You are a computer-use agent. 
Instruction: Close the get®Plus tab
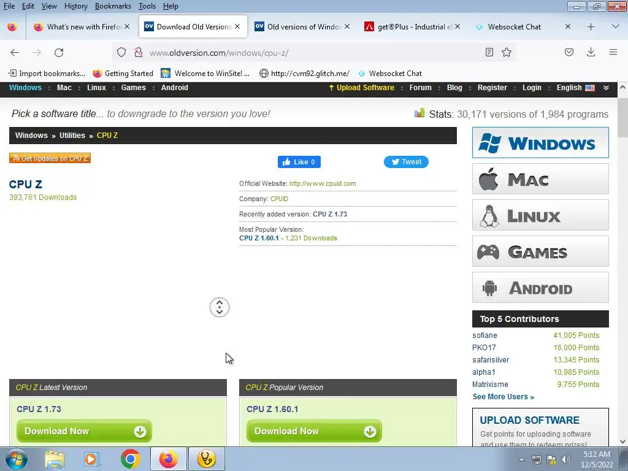458,26
